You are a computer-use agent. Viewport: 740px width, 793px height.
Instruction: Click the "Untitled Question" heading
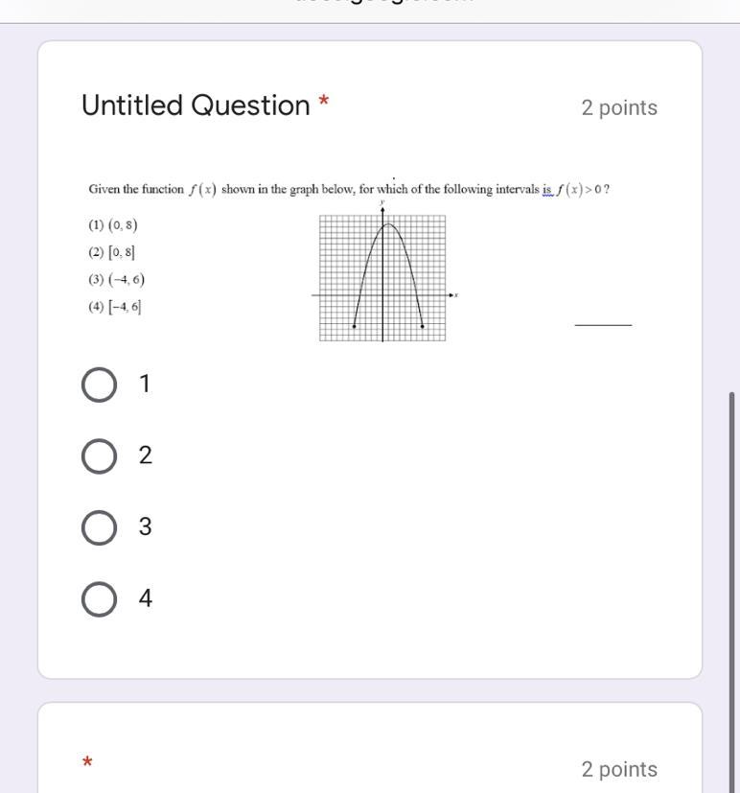[196, 105]
